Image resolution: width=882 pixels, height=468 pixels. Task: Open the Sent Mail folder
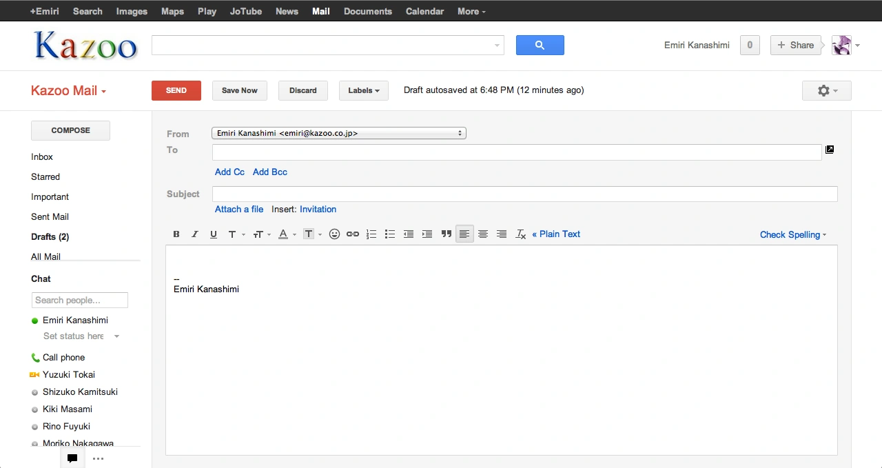click(x=50, y=217)
